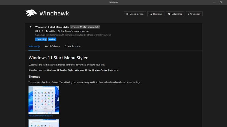Click the megaphone version icon next to 1.1.6
The height and width of the screenshot is (127, 227).
[37, 31]
